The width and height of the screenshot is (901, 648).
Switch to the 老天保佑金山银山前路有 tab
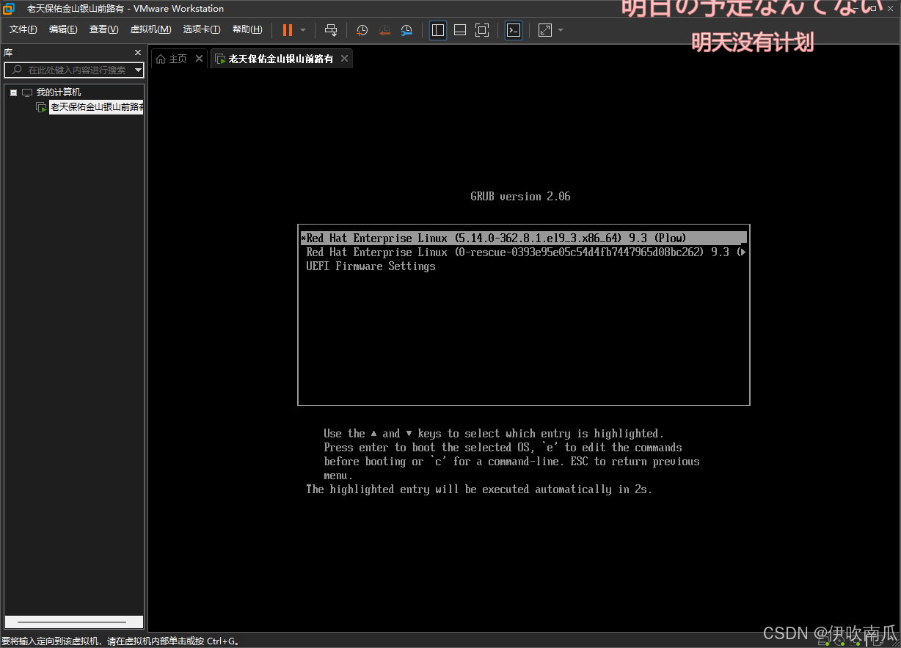(x=281, y=59)
